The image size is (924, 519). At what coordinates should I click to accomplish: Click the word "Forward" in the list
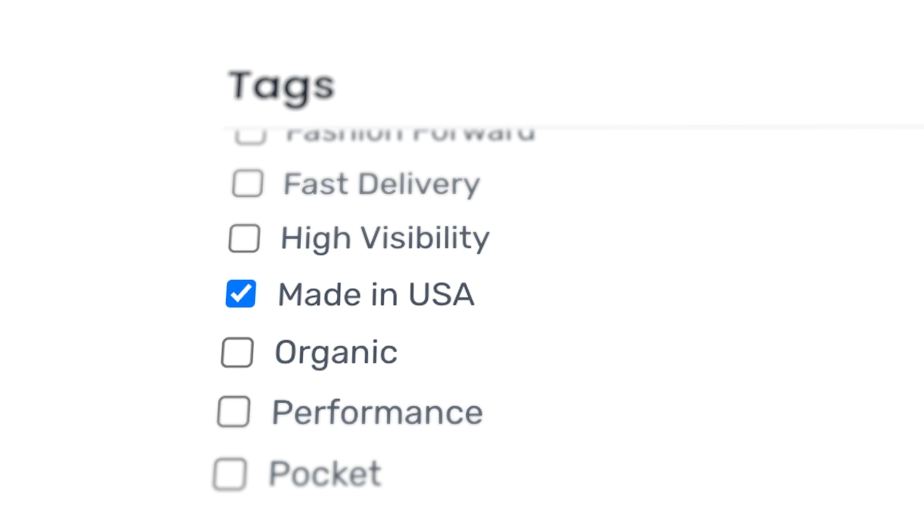click(474, 135)
